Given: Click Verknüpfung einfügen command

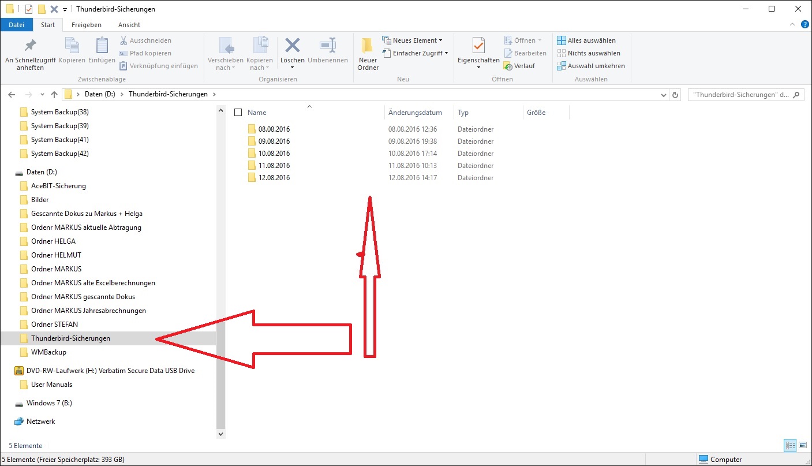Looking at the screenshot, I should point(159,66).
